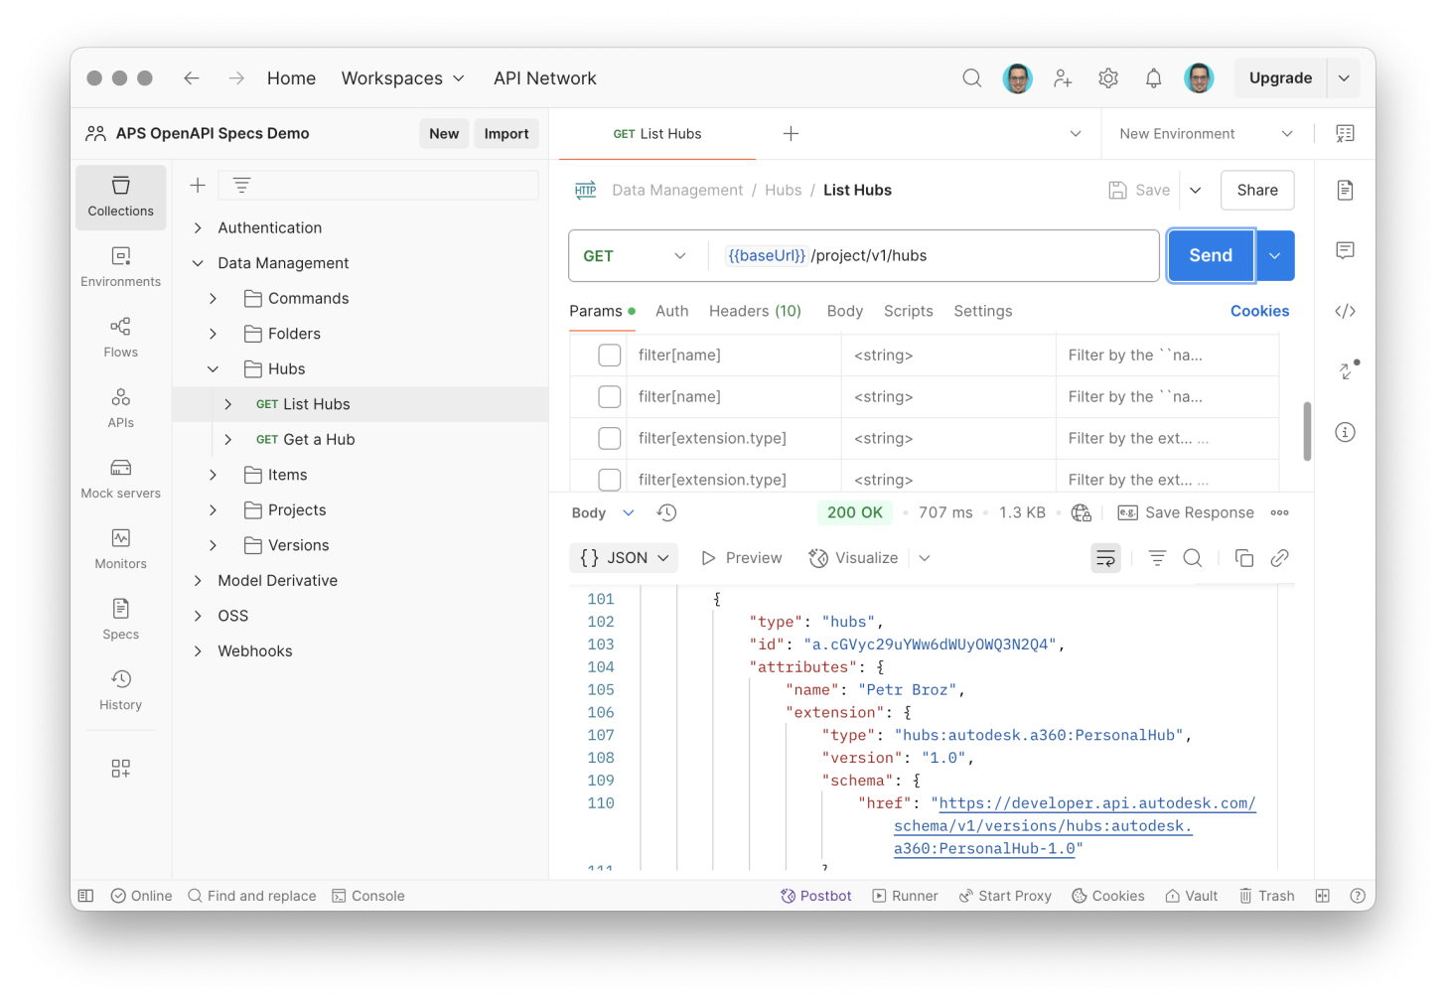This screenshot has height=1004, width=1446.
Task: Click Save Response
Action: coord(1186,512)
